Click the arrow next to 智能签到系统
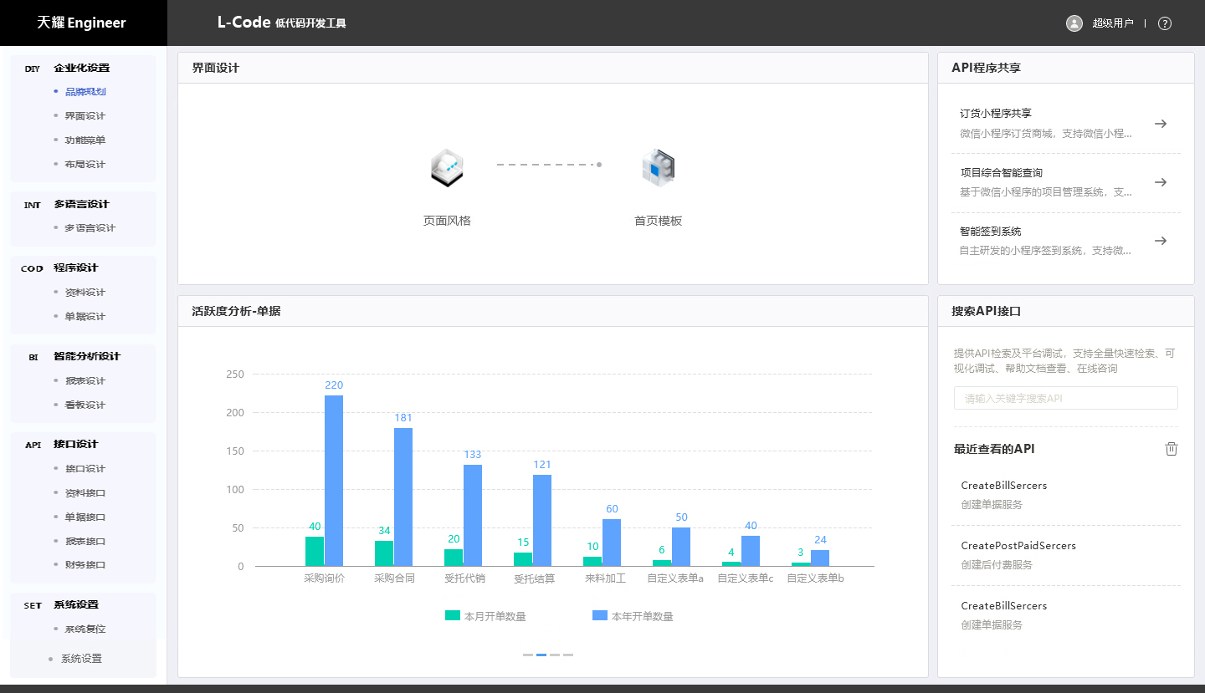Viewport: 1205px width, 693px height. coord(1160,241)
